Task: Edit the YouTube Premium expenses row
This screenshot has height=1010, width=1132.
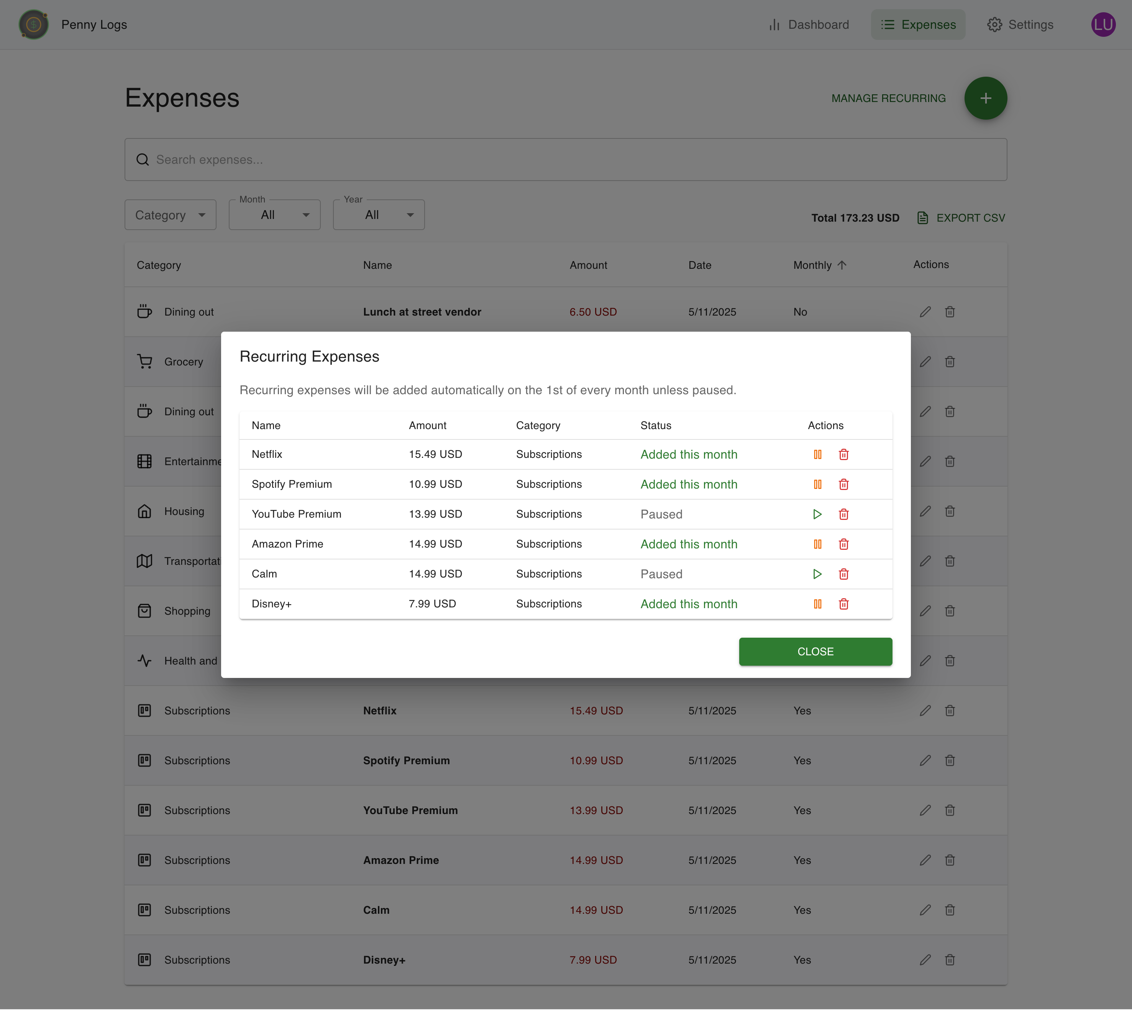Action: click(925, 811)
